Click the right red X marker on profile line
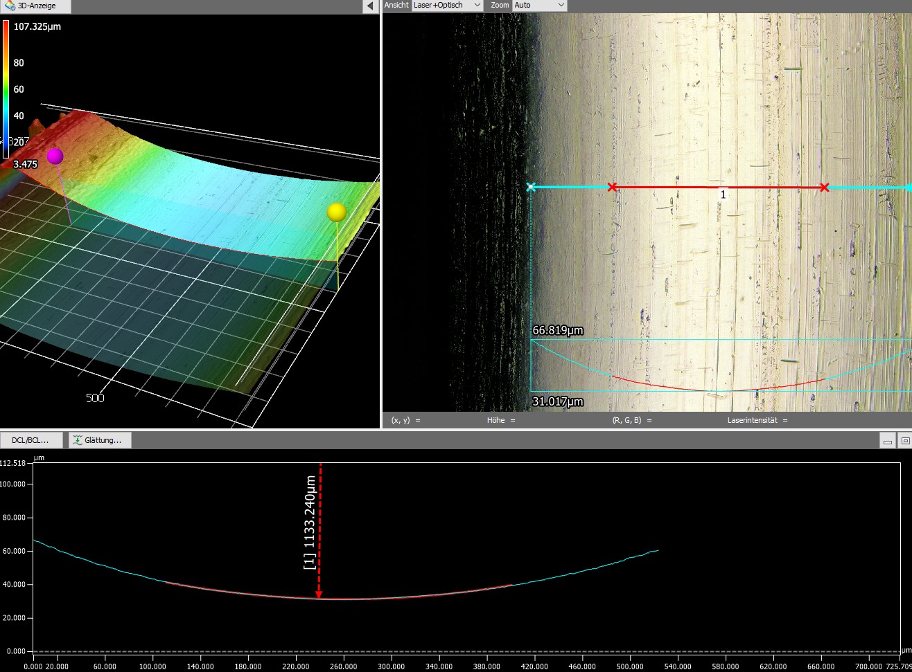 824,187
